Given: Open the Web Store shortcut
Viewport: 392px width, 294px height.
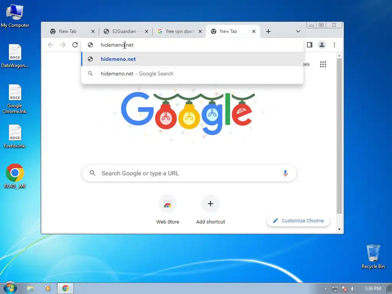Looking at the screenshot, I should tap(168, 210).
